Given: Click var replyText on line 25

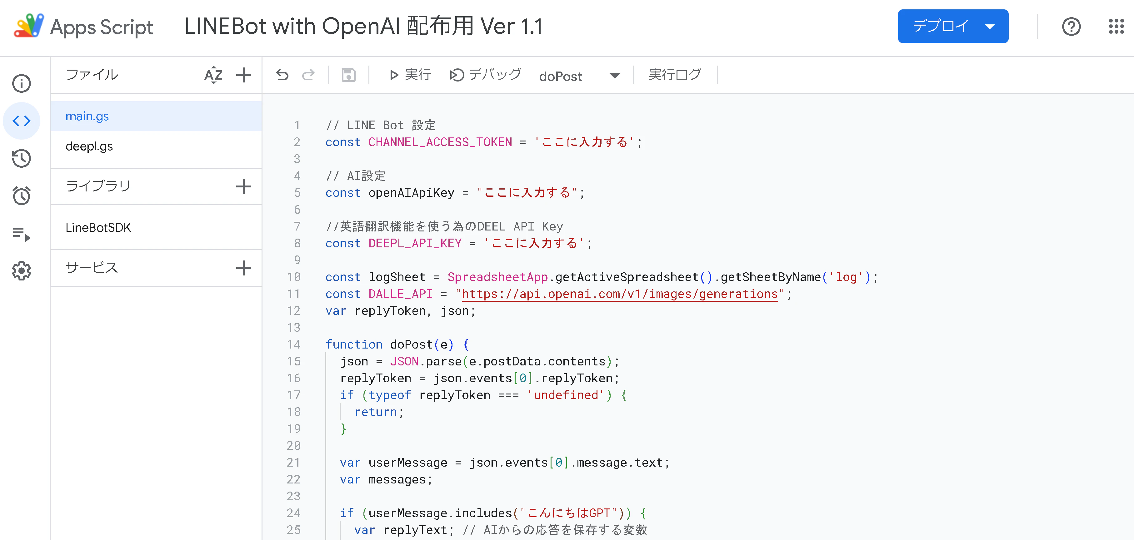Looking at the screenshot, I should click(x=404, y=530).
